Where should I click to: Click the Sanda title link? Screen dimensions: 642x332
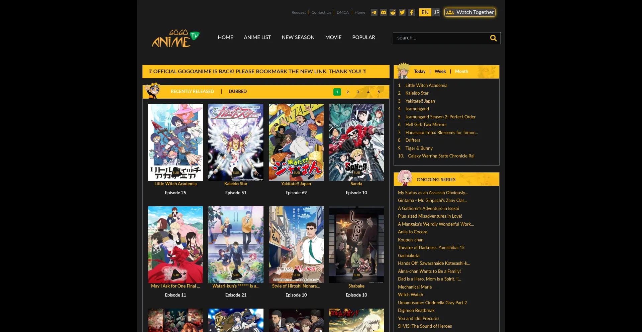356,184
